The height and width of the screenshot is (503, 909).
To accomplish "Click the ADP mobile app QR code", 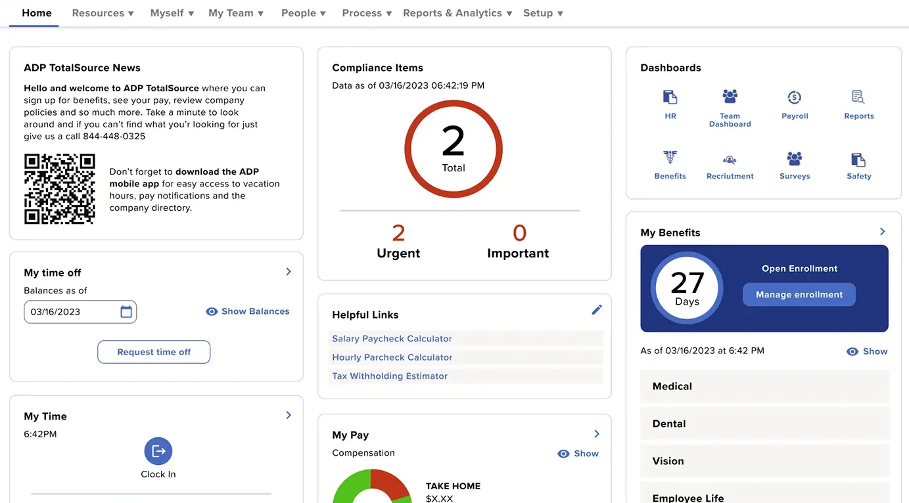I will pos(60,189).
